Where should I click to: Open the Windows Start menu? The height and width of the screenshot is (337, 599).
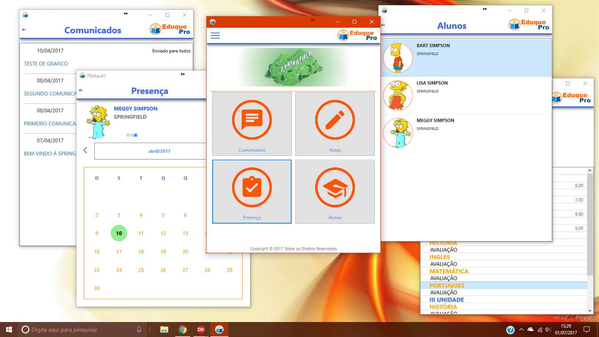point(9,330)
